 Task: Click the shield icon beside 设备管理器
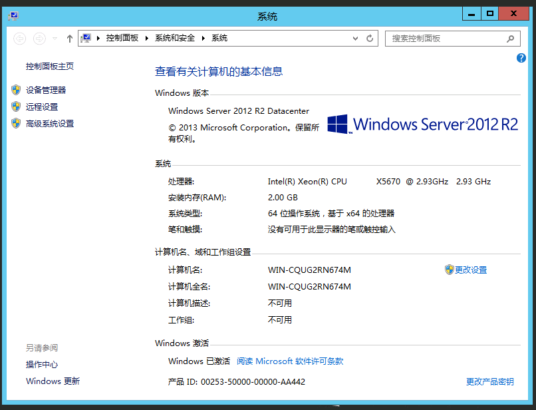(x=16, y=90)
